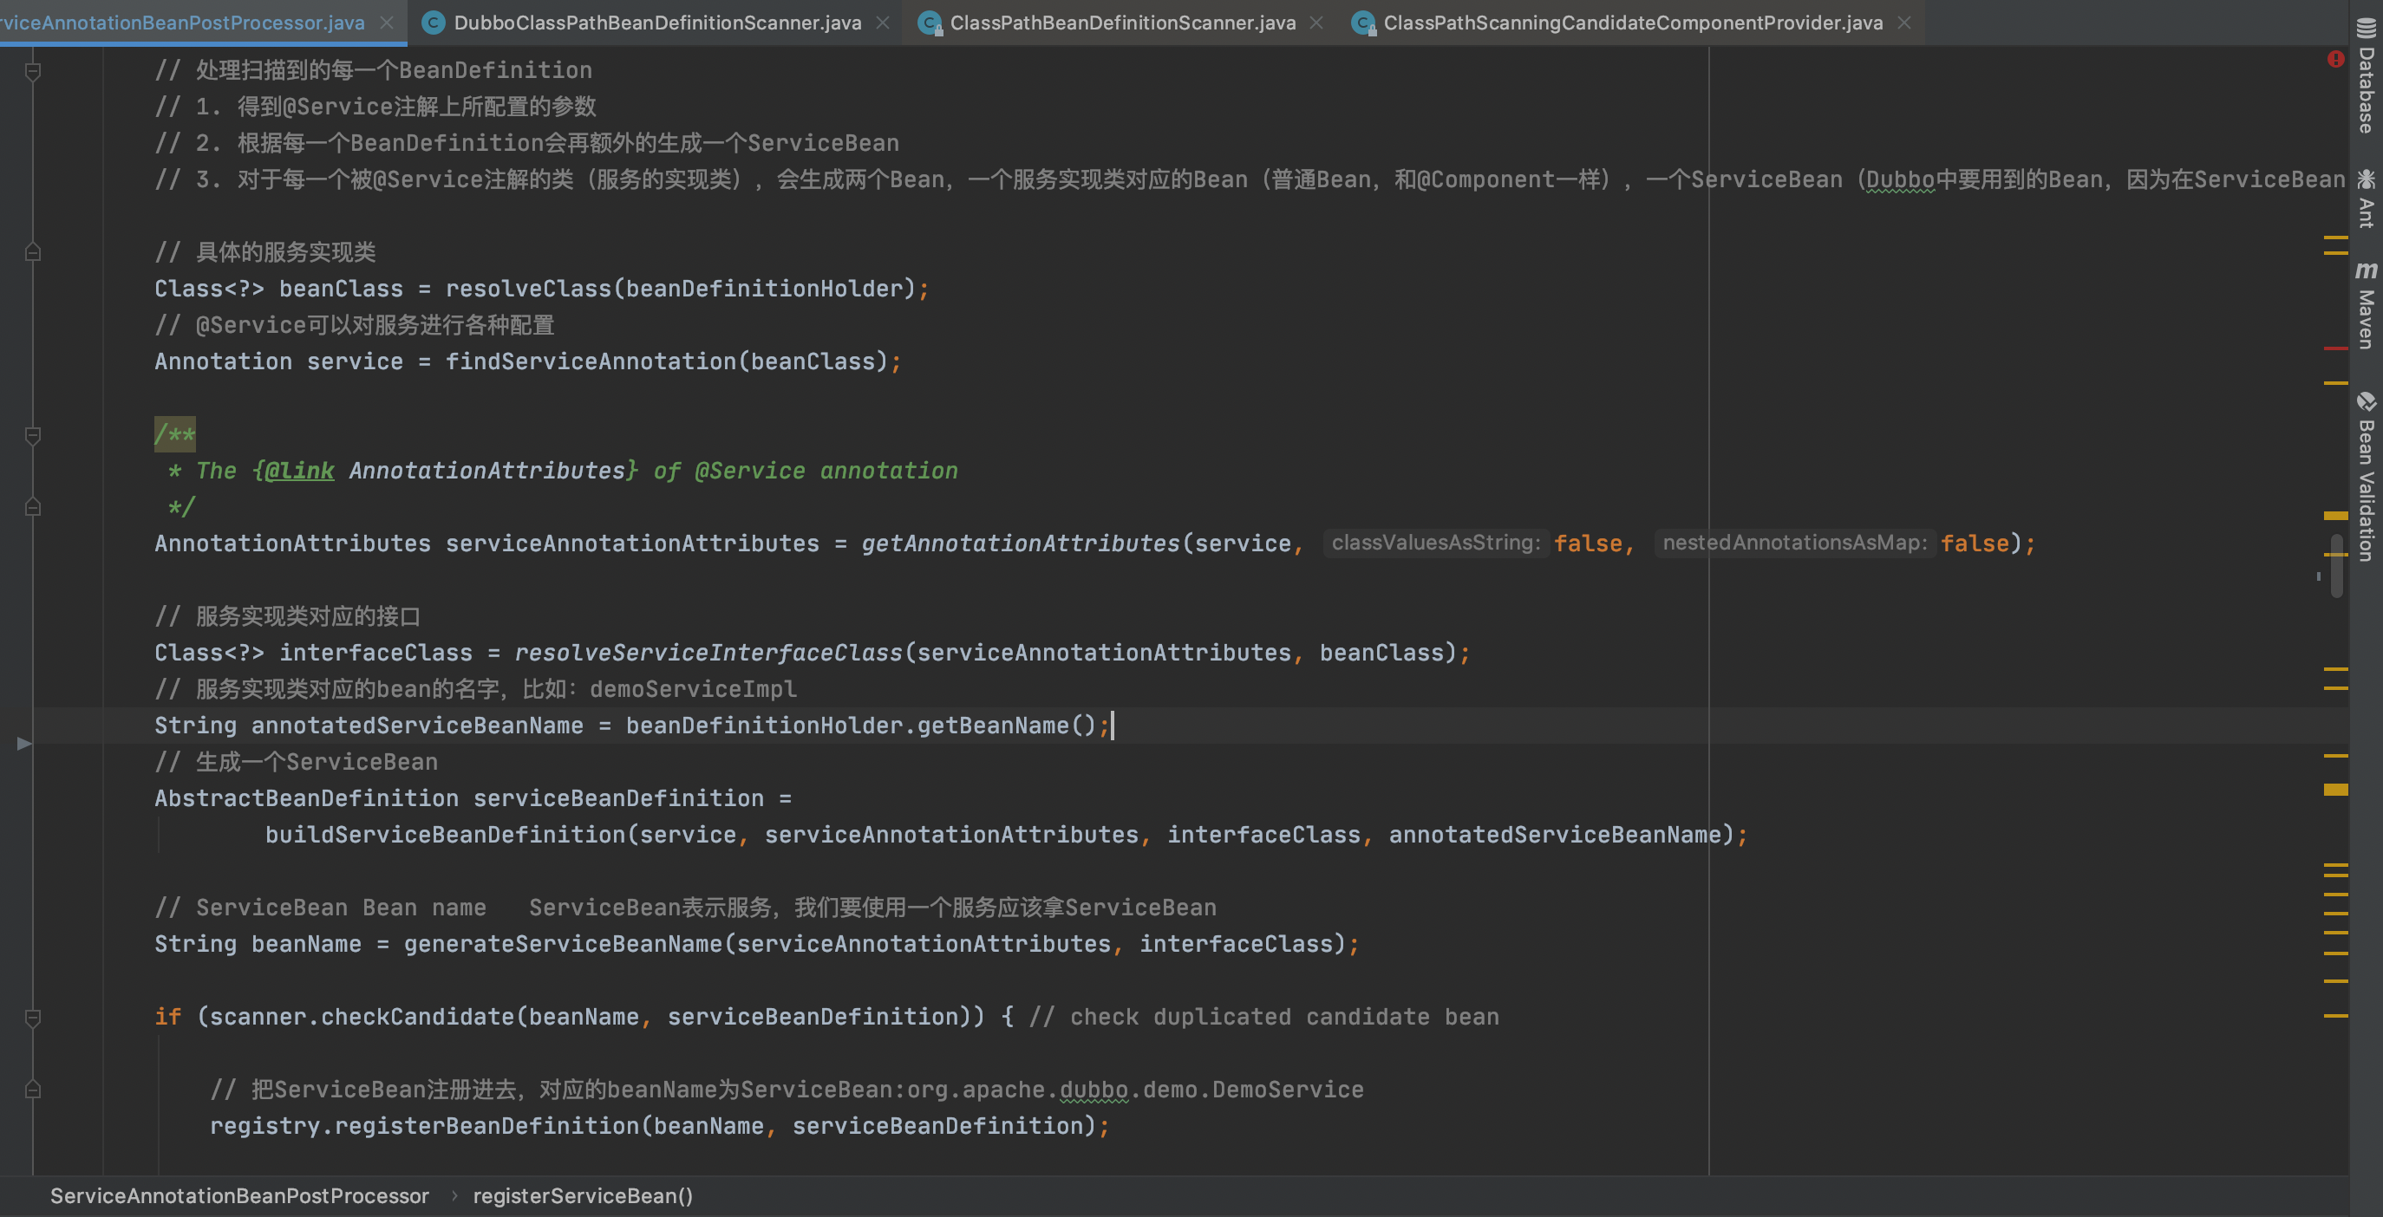Click resolveClass method call
Viewport: 2383px width, 1217px height.
[x=529, y=289]
